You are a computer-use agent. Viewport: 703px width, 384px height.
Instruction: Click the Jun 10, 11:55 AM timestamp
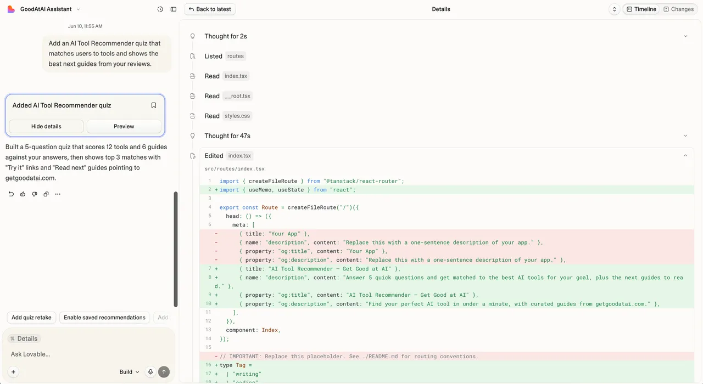[85, 26]
